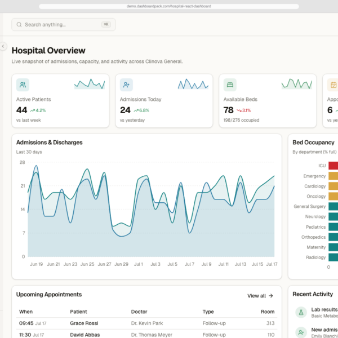Select patient Grace Rossi in appointments
The height and width of the screenshot is (338, 338).
[x=84, y=323]
